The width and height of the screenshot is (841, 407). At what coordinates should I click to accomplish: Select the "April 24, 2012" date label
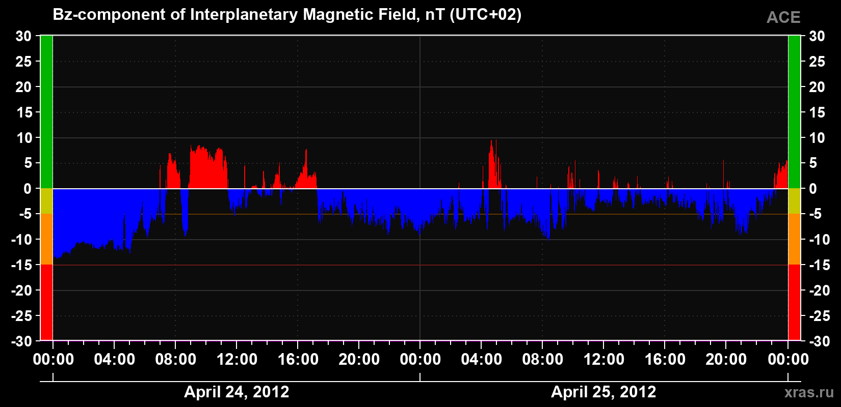[x=236, y=392]
